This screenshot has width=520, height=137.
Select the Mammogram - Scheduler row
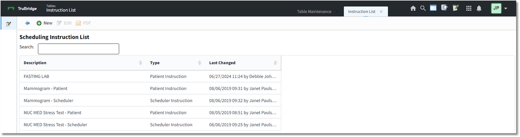(x=150, y=100)
